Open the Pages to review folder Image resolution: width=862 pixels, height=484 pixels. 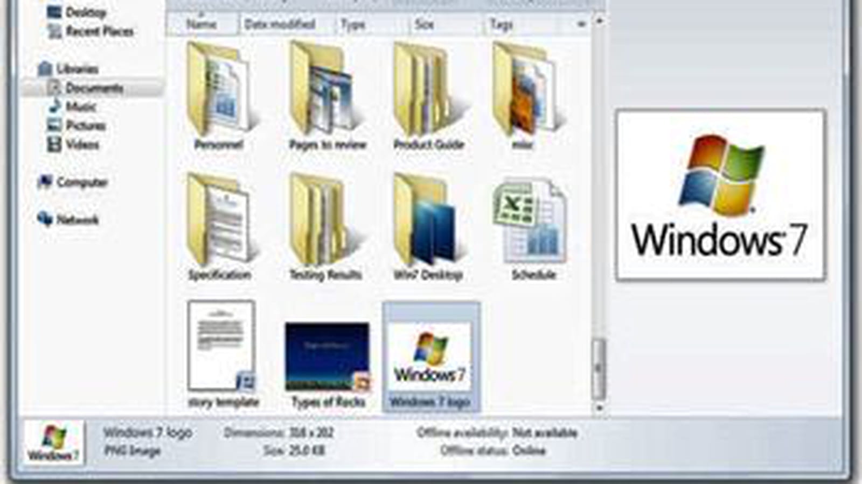click(327, 97)
